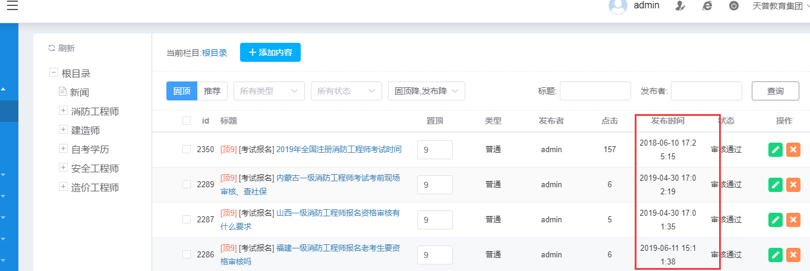
Task: Switch to the 固顶 tab
Action: (x=181, y=91)
